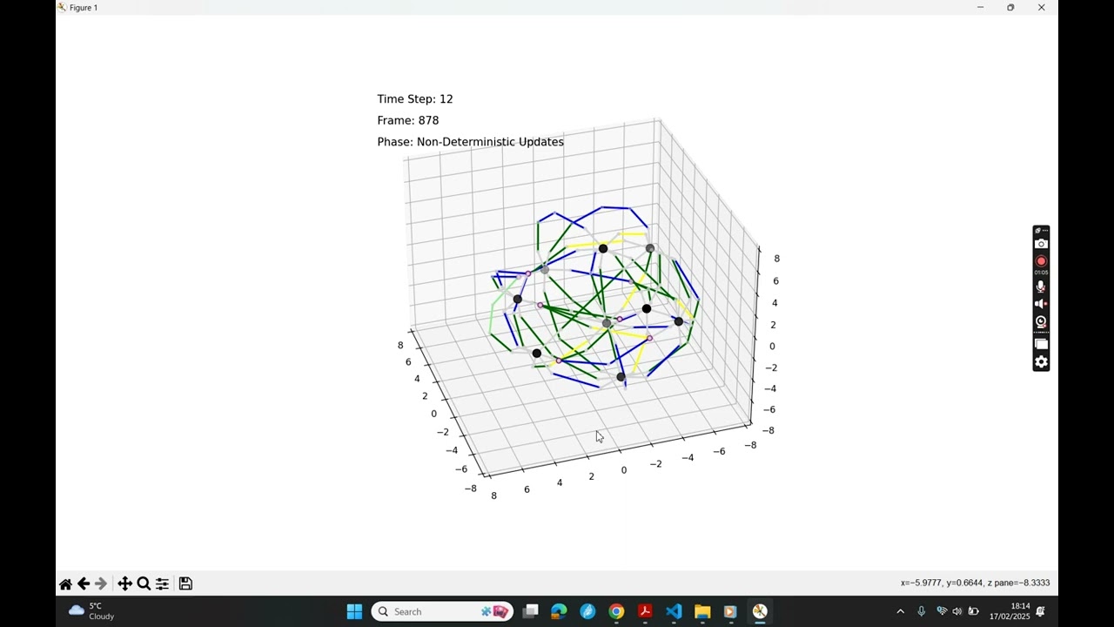
Task: Stop recording with the red record button
Action: pyautogui.click(x=1041, y=261)
